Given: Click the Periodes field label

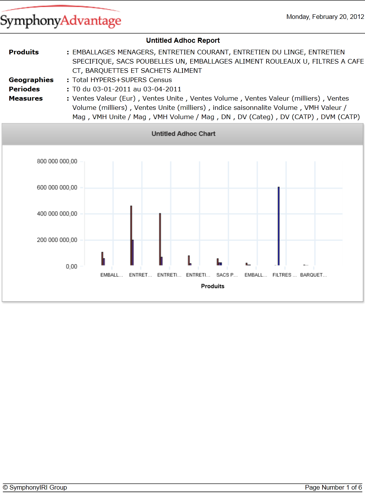Looking at the screenshot, I should (24, 89).
